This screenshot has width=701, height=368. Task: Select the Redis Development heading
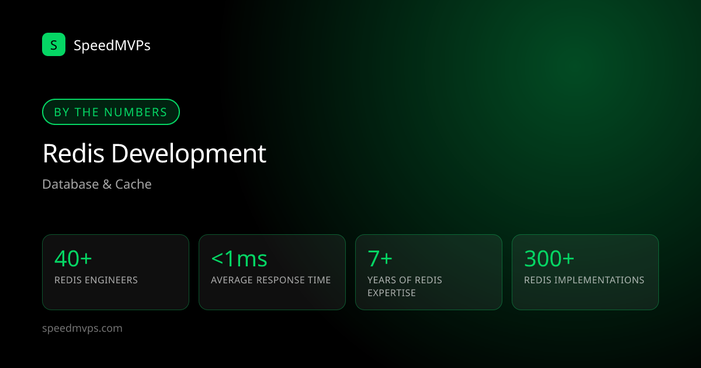154,154
